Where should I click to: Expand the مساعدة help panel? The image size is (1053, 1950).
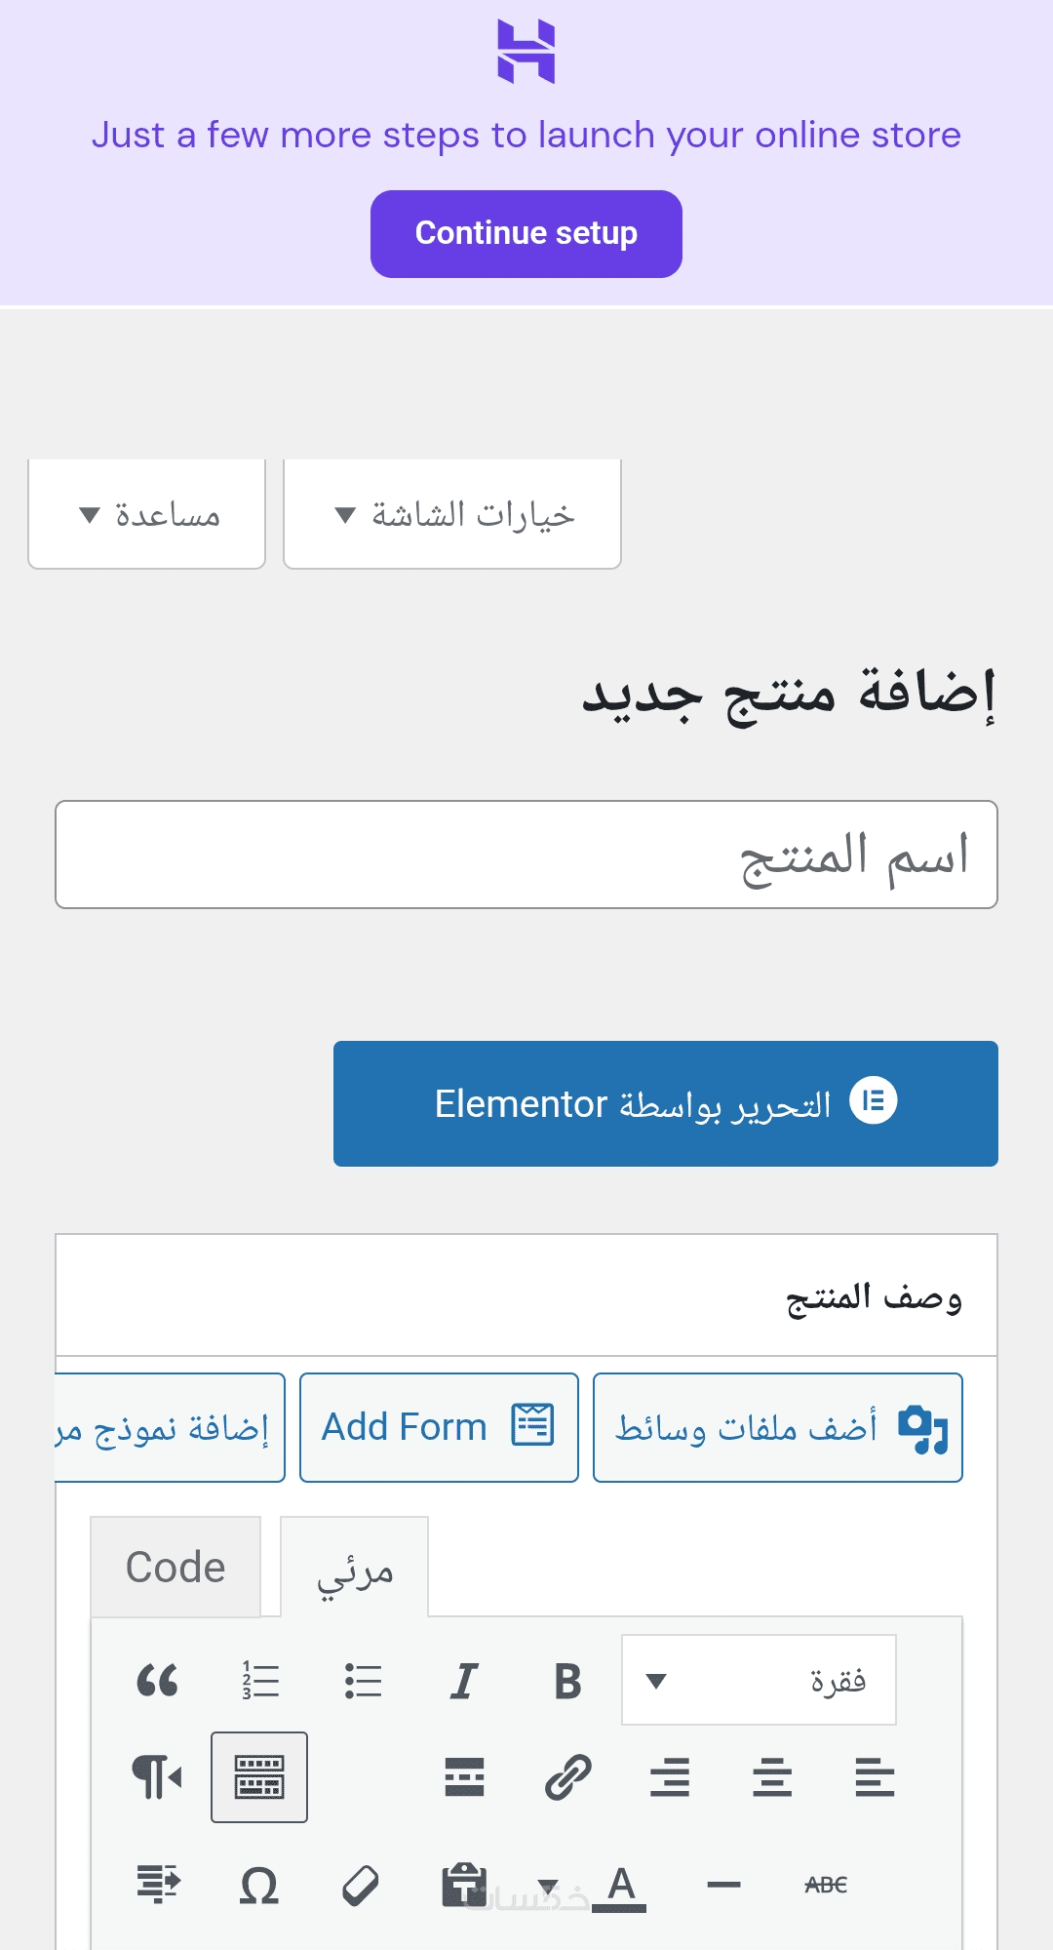pyautogui.click(x=147, y=514)
